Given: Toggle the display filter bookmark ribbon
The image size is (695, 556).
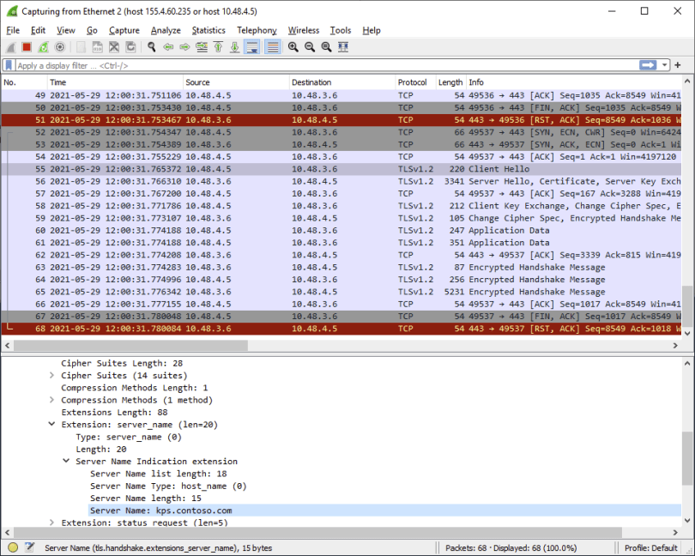Looking at the screenshot, I should [x=10, y=64].
